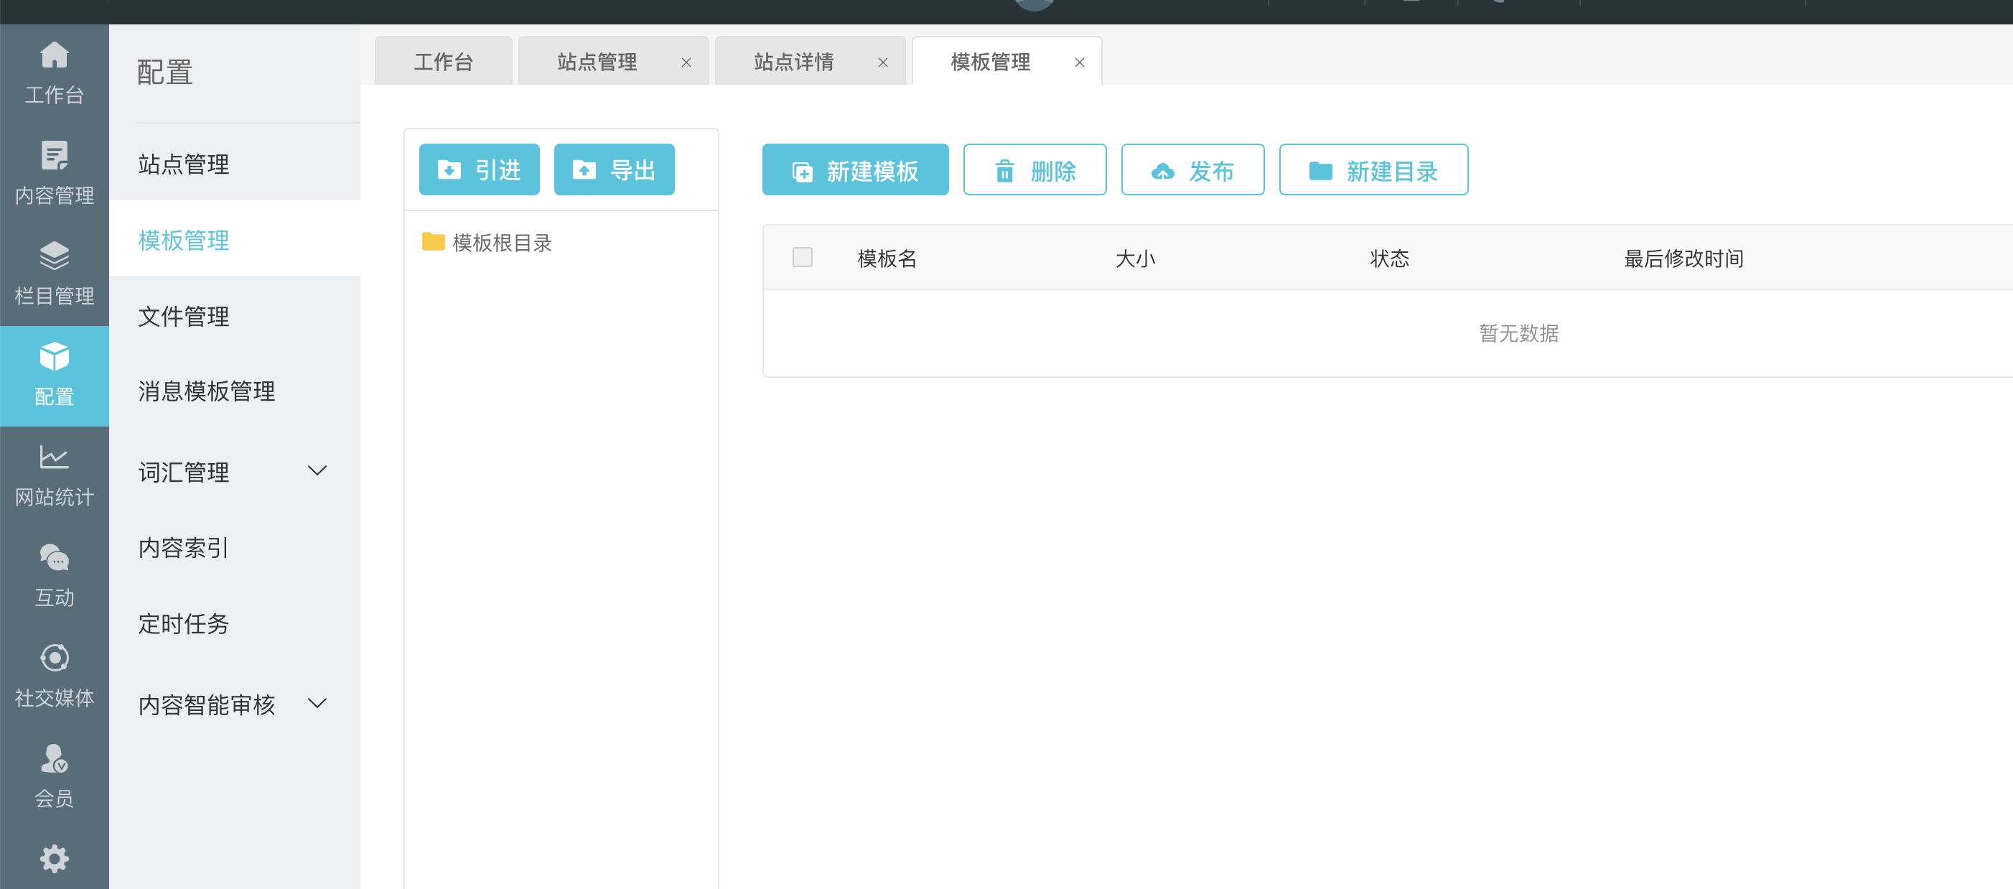2013x889 pixels.
Task: Switch to the 站点管理 tab
Action: click(x=597, y=62)
